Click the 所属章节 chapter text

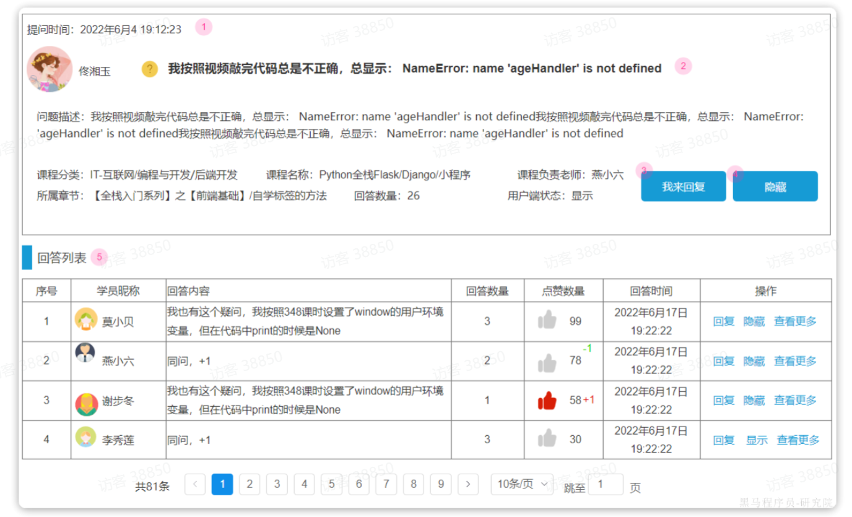click(182, 196)
